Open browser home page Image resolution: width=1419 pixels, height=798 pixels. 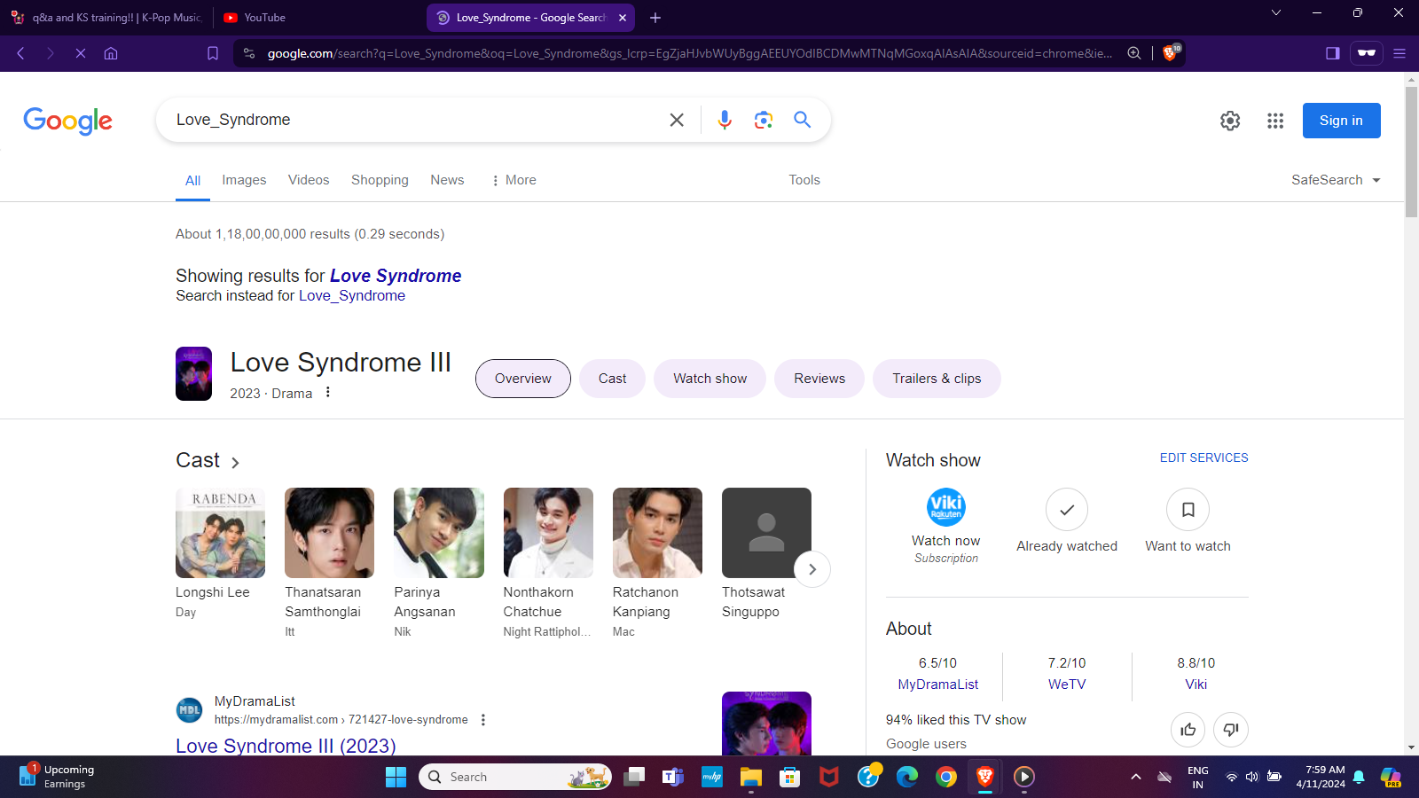click(111, 53)
